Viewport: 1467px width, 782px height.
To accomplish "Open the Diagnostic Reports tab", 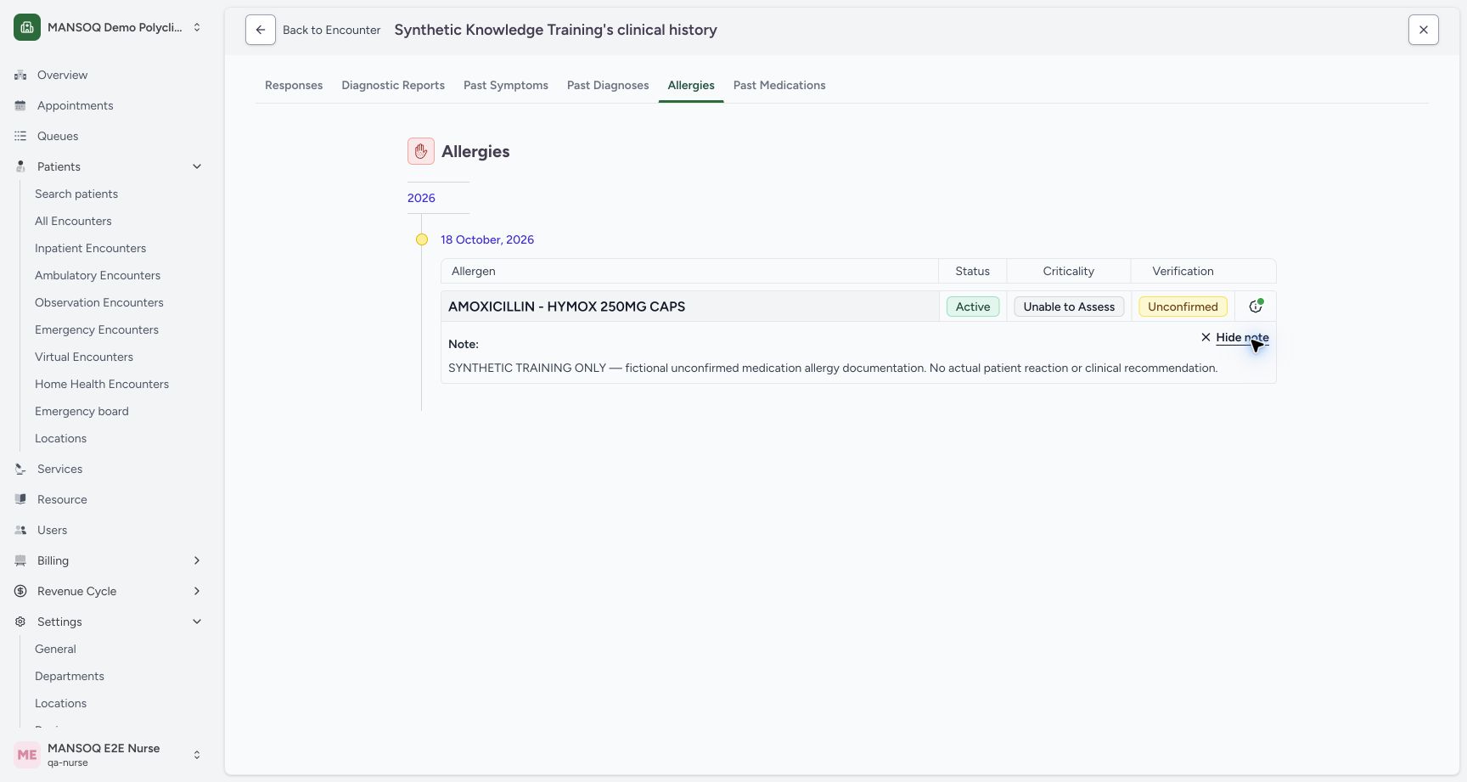I will (x=393, y=85).
